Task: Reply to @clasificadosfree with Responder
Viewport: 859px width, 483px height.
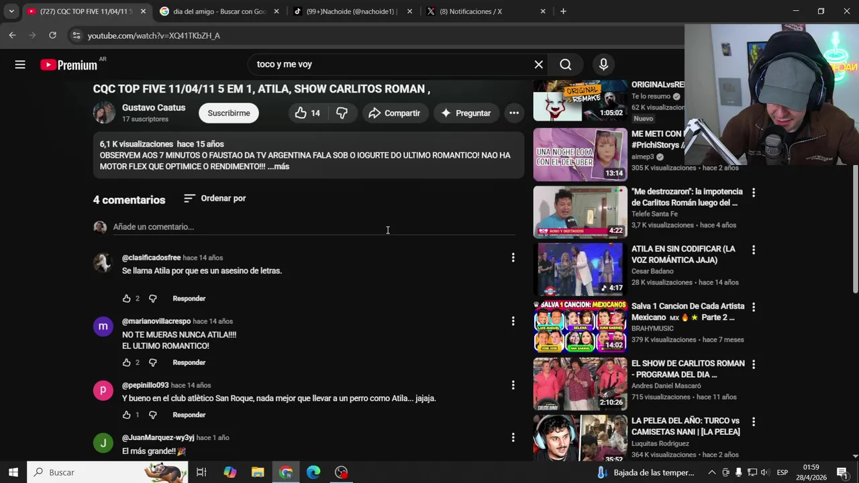Action: pyautogui.click(x=189, y=299)
